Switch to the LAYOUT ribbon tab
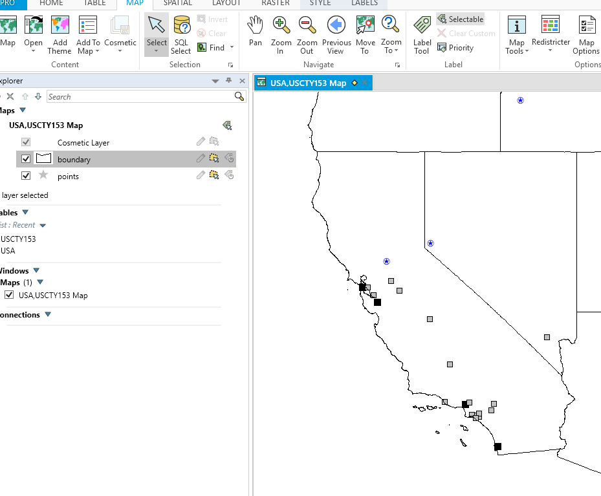The image size is (601, 496). [226, 3]
